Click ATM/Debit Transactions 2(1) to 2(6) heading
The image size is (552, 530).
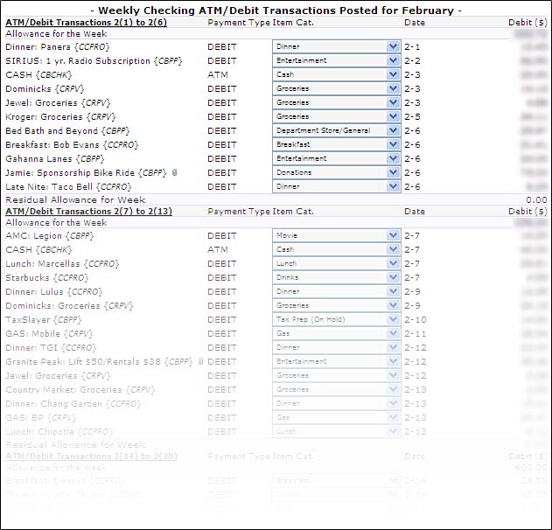point(87,23)
